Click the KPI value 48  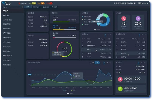[x=124, y=23]
